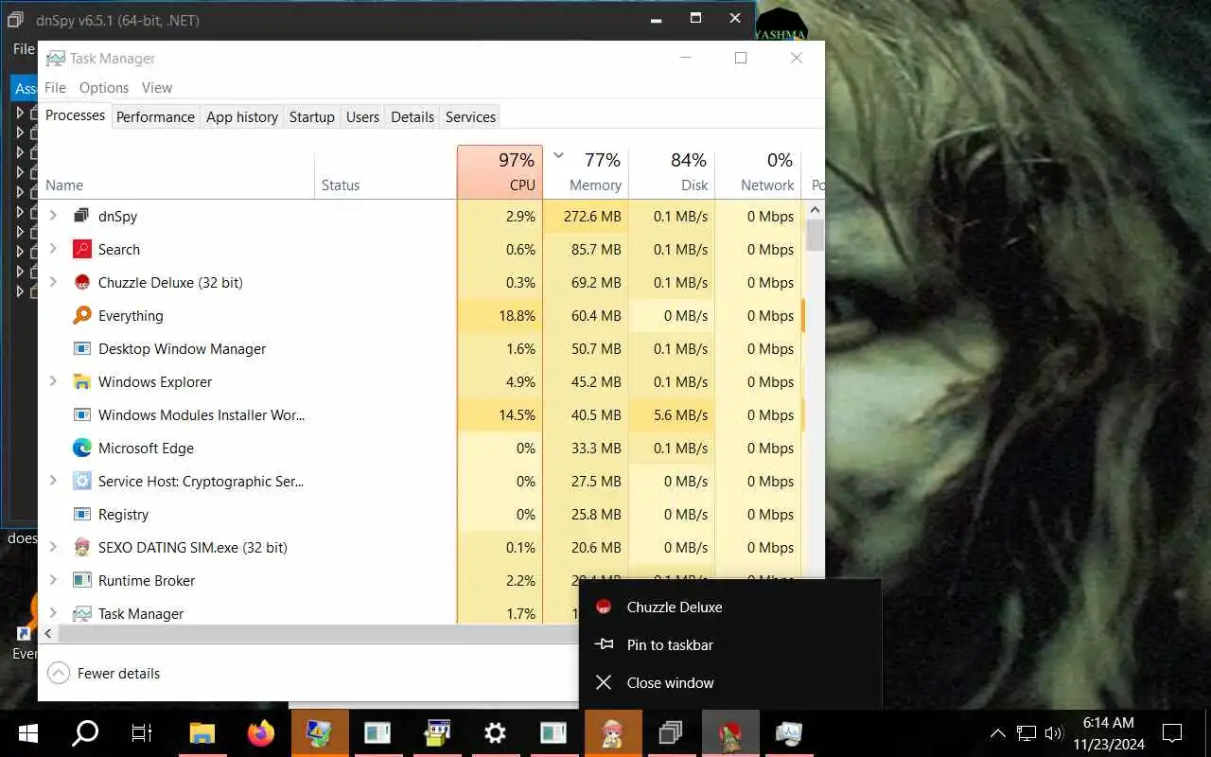Open File Explorer from the taskbar

pos(202,733)
